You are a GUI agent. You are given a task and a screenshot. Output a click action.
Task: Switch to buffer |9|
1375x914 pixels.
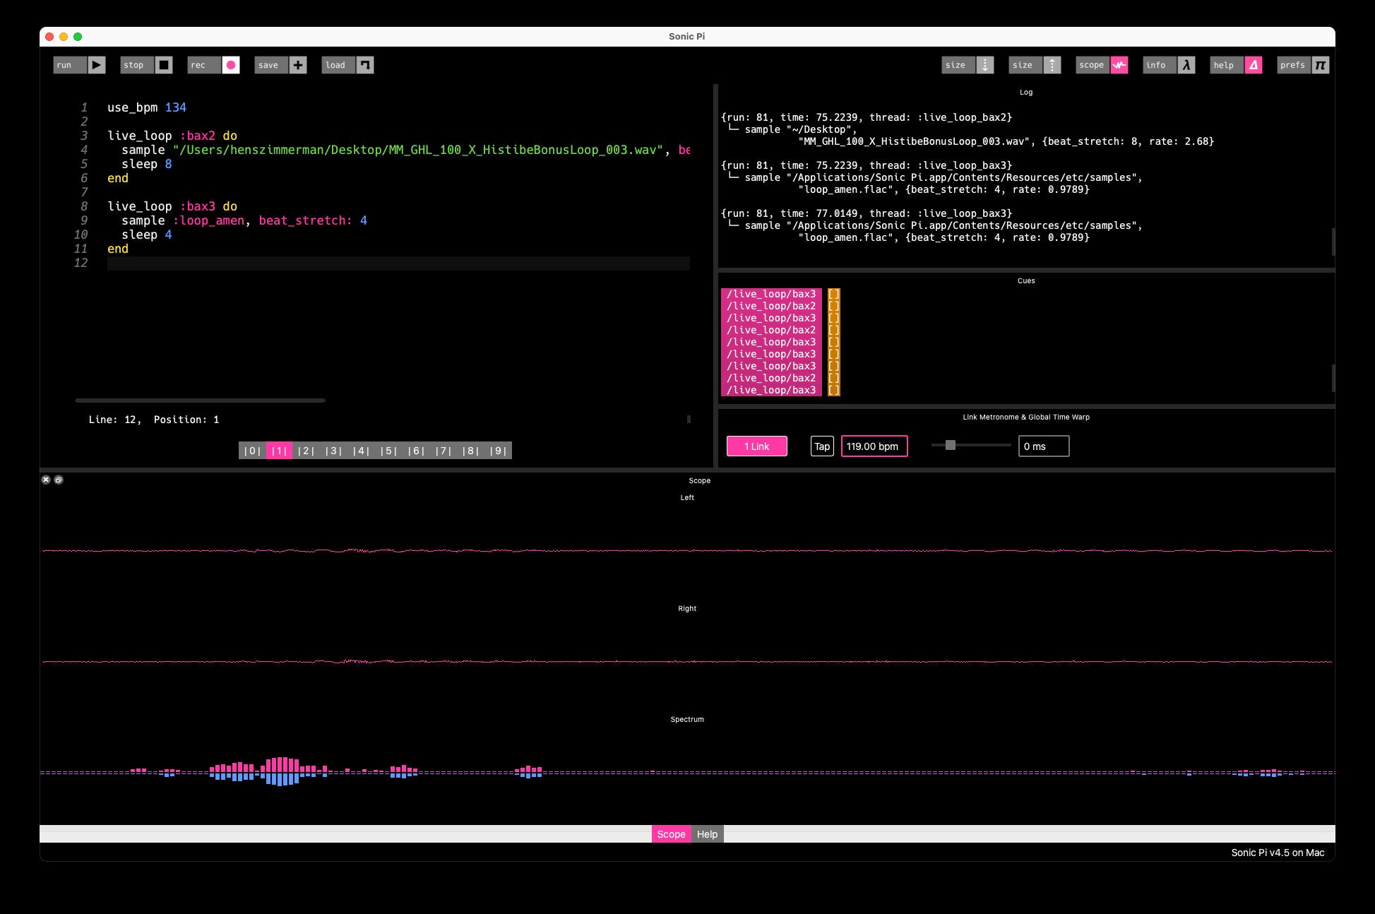(x=499, y=451)
